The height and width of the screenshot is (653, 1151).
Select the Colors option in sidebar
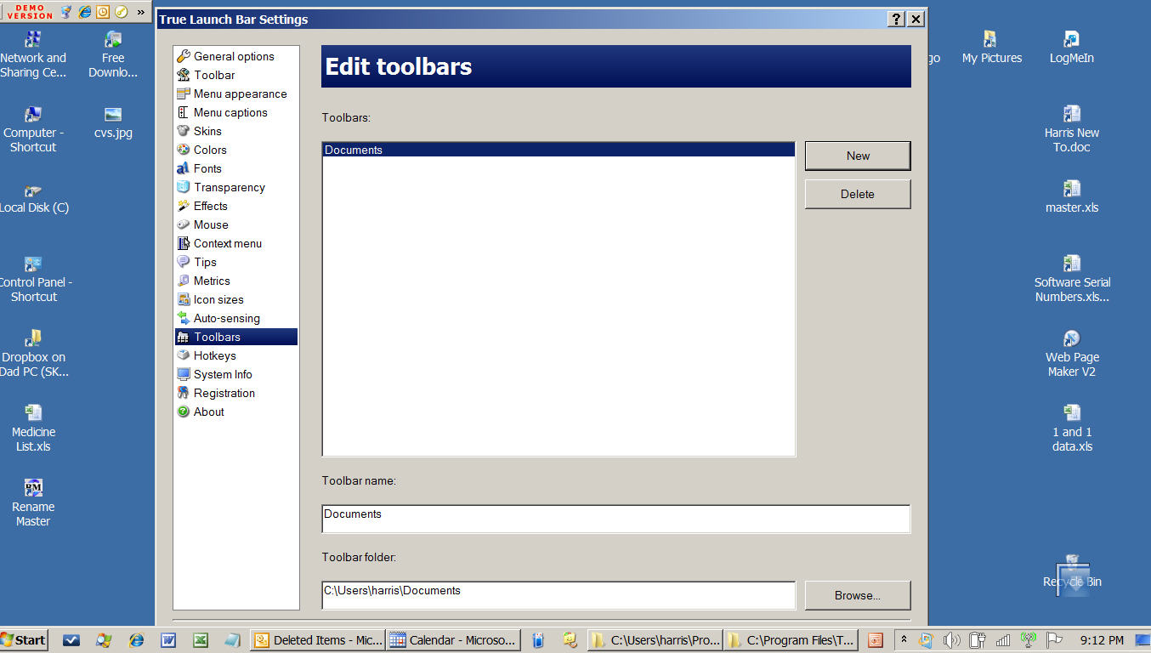(x=209, y=150)
